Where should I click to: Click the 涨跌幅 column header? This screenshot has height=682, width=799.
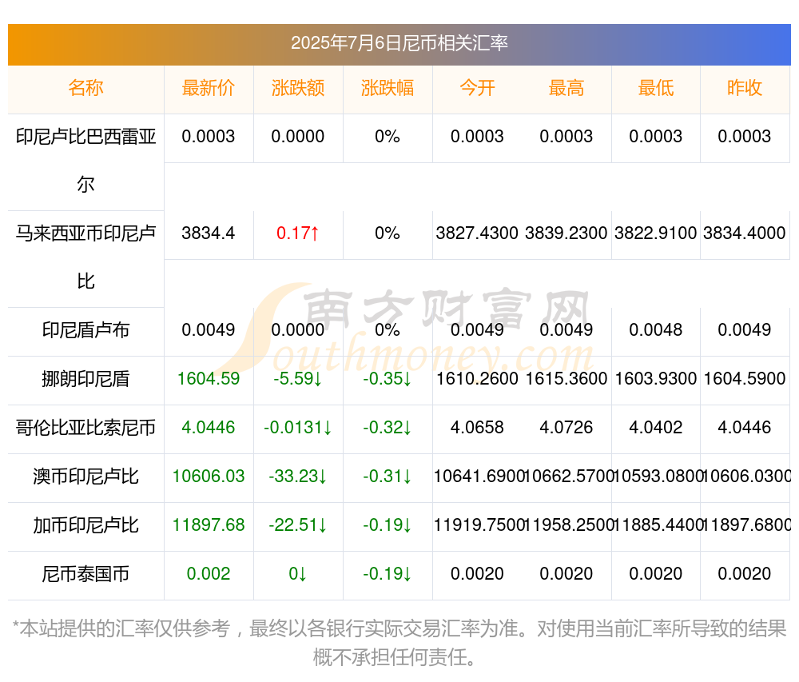coord(388,88)
